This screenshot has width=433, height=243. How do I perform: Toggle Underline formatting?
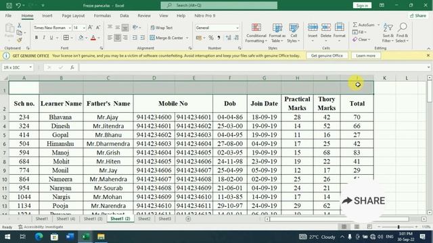(x=51, y=38)
